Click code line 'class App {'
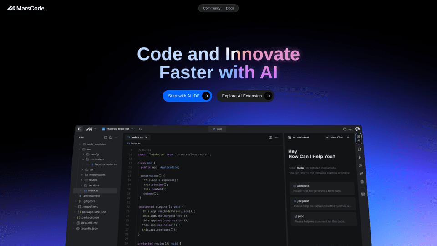 (x=147, y=163)
